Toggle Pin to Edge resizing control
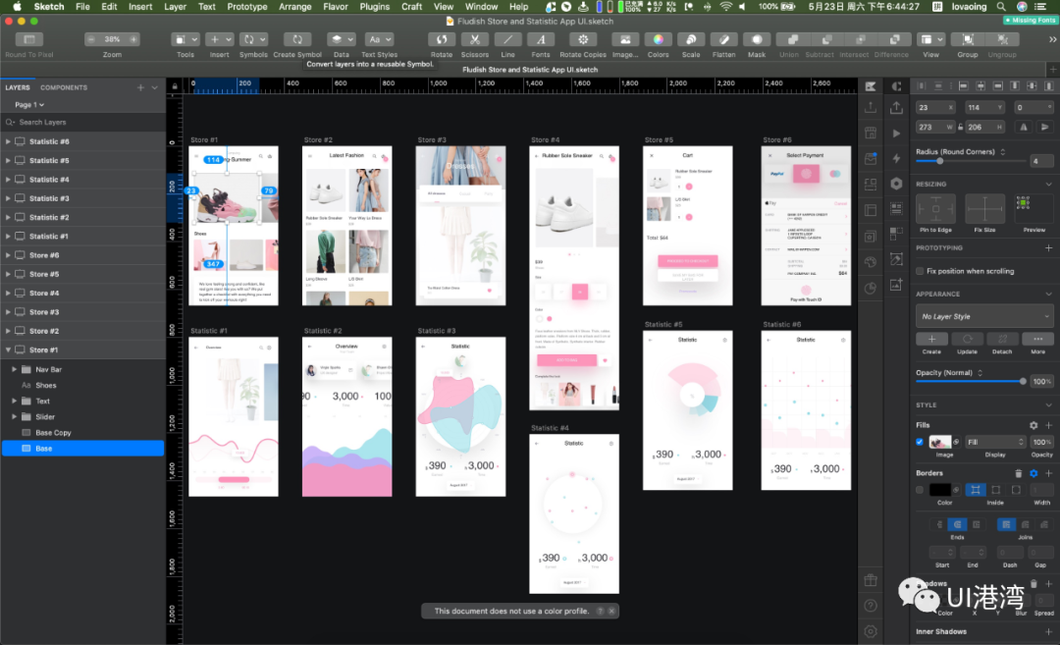Viewport: 1060px width, 645px height. (935, 209)
